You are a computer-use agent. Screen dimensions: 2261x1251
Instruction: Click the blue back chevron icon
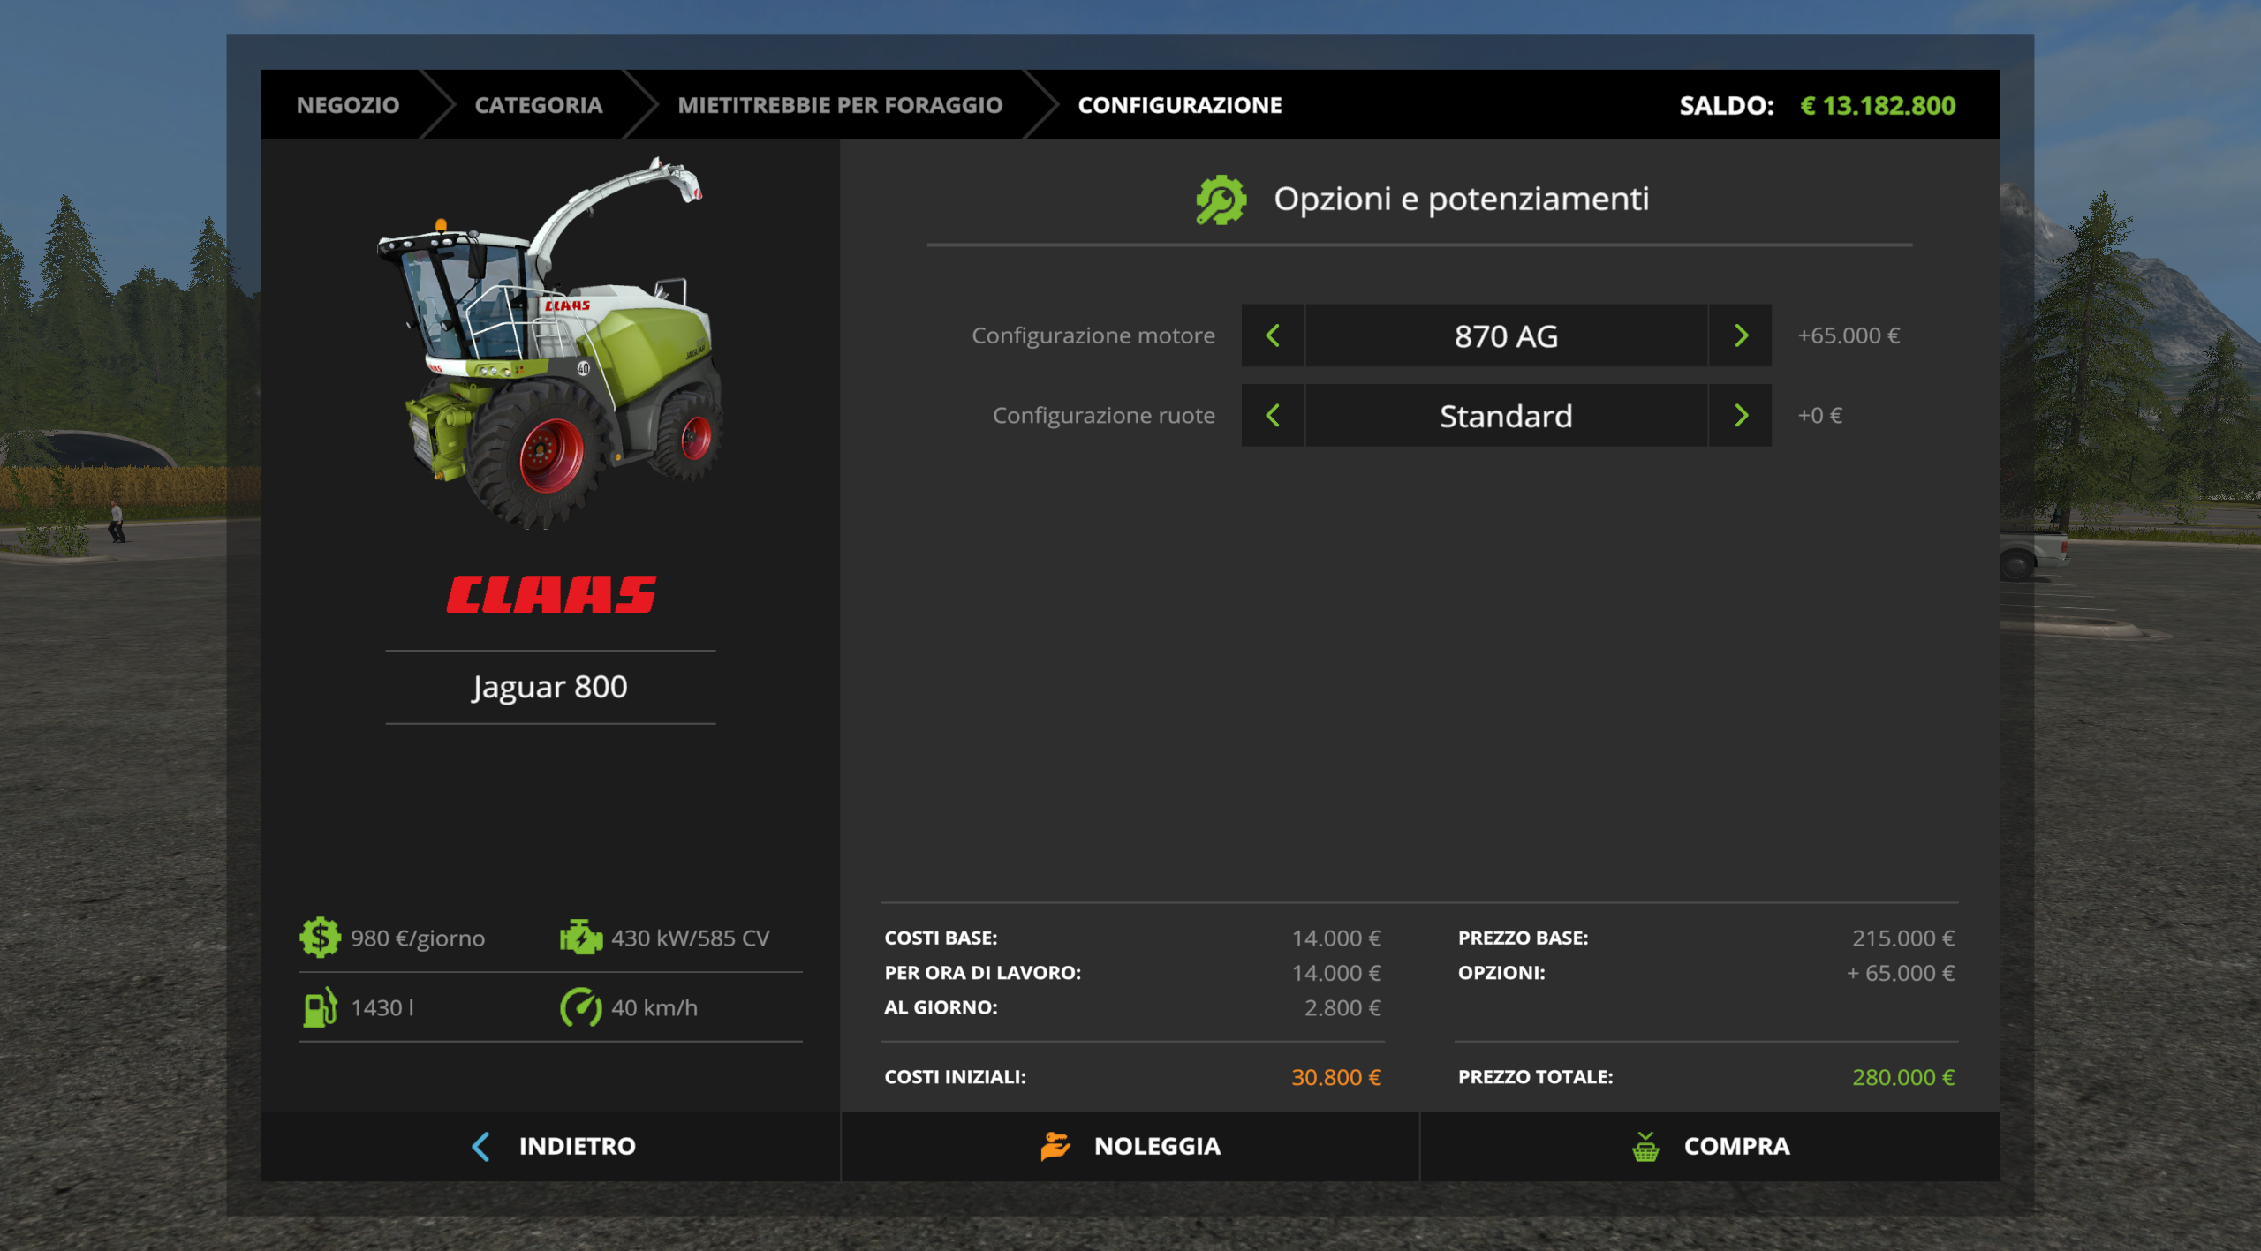tap(480, 1146)
